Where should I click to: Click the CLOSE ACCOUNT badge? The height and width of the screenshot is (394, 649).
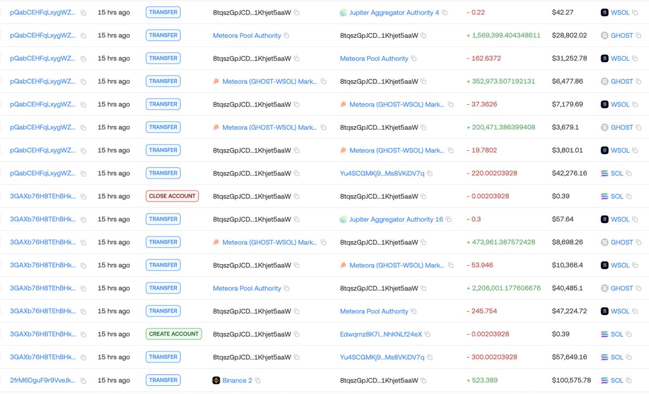172,196
